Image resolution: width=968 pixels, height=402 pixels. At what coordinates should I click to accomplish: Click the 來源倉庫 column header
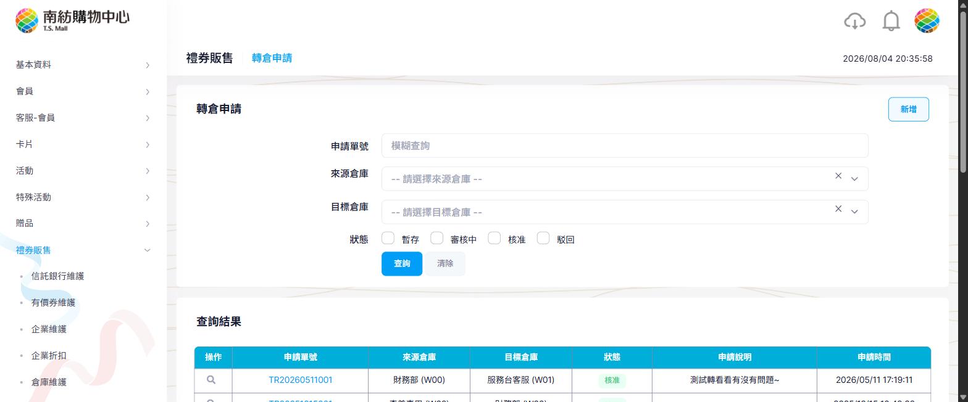click(x=419, y=357)
